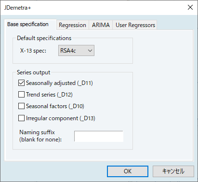
Task: Expand the X-13 spec dropdown
Action: click(x=76, y=51)
